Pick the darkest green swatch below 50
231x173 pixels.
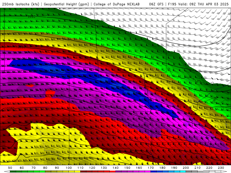(x=13, y=172)
